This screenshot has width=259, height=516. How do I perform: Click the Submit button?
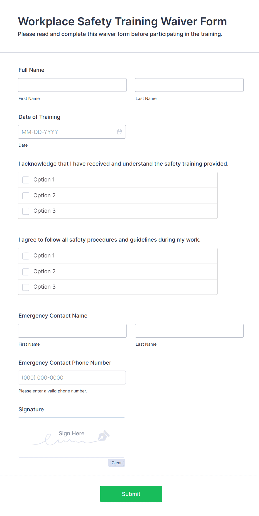click(x=131, y=494)
